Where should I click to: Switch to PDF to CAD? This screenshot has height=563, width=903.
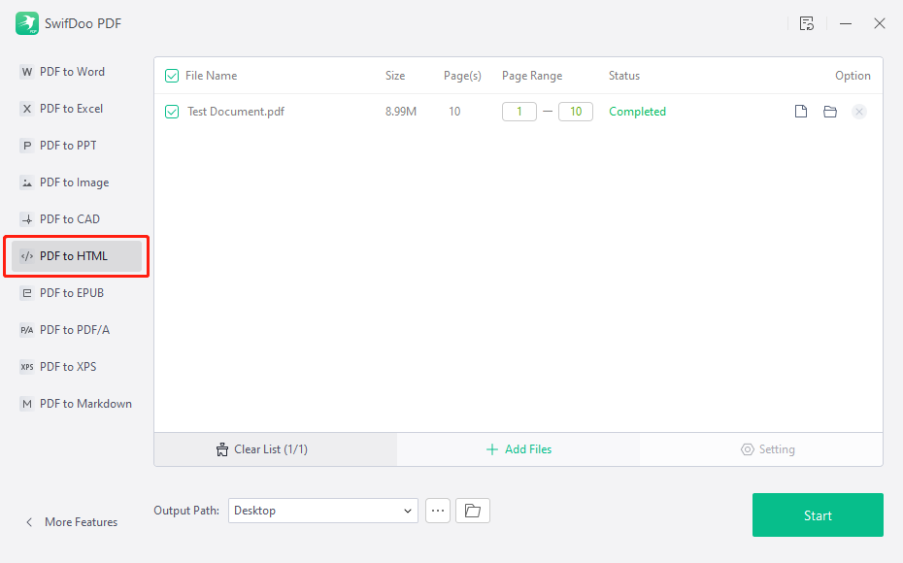(x=77, y=219)
